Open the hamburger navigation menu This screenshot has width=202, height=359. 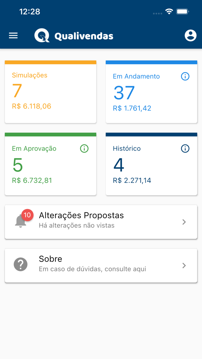[x=13, y=35]
